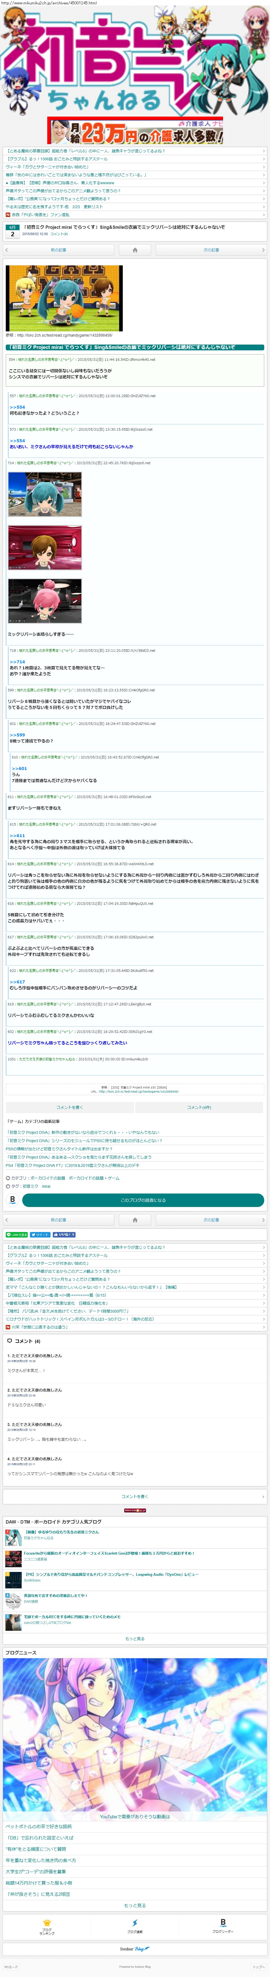Jump to the top with トップへ link
The width and height of the screenshot is (270, 1977).
point(258,1967)
